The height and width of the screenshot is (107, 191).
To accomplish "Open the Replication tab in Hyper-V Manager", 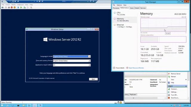I will 133,95.
